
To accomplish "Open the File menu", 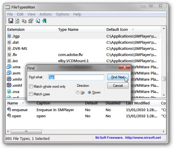I will tap(10, 14).
